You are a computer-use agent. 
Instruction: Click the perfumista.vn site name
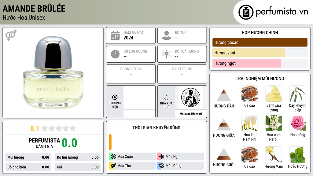(x=282, y=12)
